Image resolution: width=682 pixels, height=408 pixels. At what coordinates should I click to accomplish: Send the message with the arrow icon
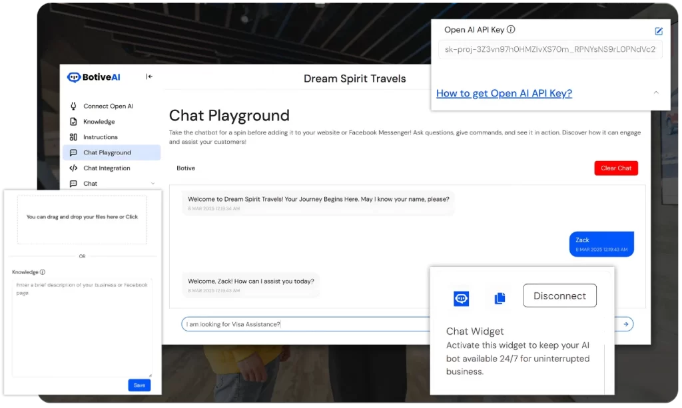[625, 325]
